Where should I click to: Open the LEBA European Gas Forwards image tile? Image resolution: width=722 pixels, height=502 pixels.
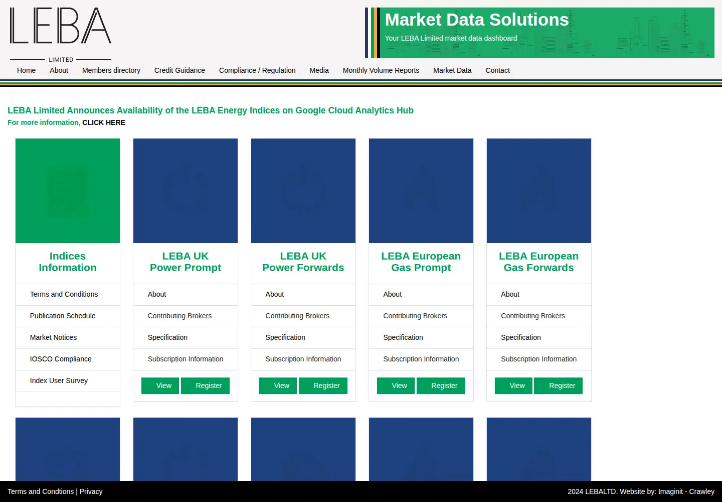coord(539,191)
